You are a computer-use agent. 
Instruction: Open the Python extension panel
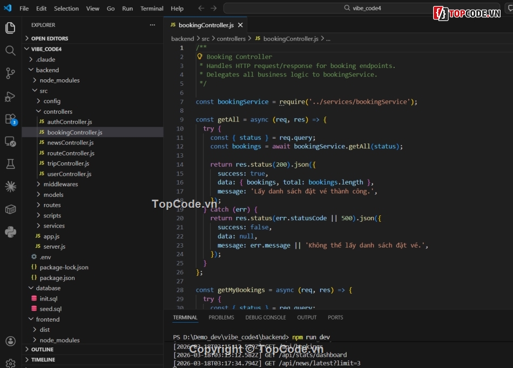coord(10,231)
